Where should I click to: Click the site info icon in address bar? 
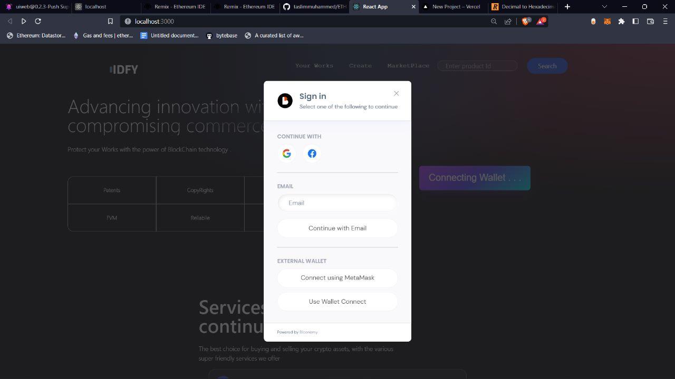pyautogui.click(x=128, y=21)
